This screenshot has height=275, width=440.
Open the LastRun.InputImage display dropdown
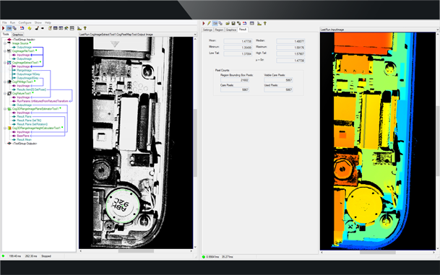(438, 30)
